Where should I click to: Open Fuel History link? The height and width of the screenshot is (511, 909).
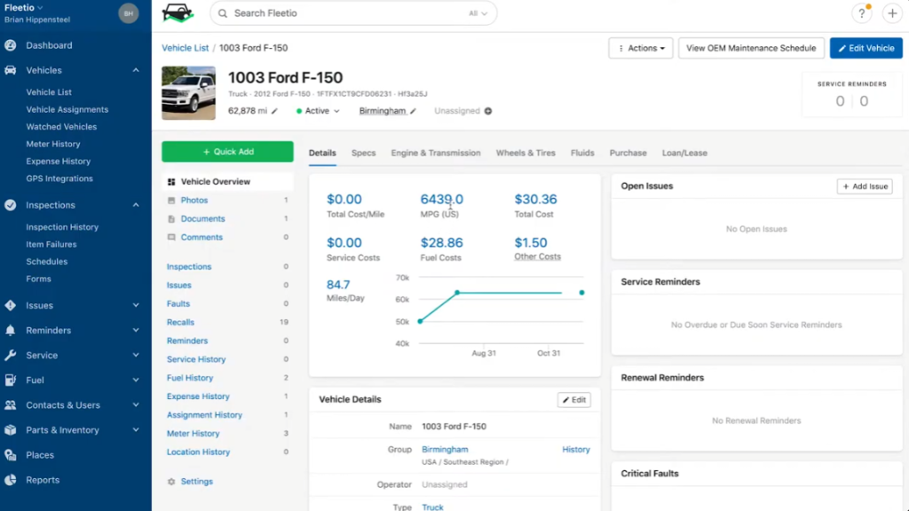click(190, 378)
